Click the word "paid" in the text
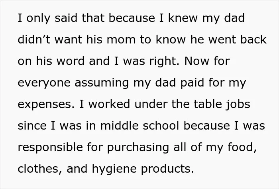Image resolution: width=279 pixels, height=189 pixels. [192, 83]
